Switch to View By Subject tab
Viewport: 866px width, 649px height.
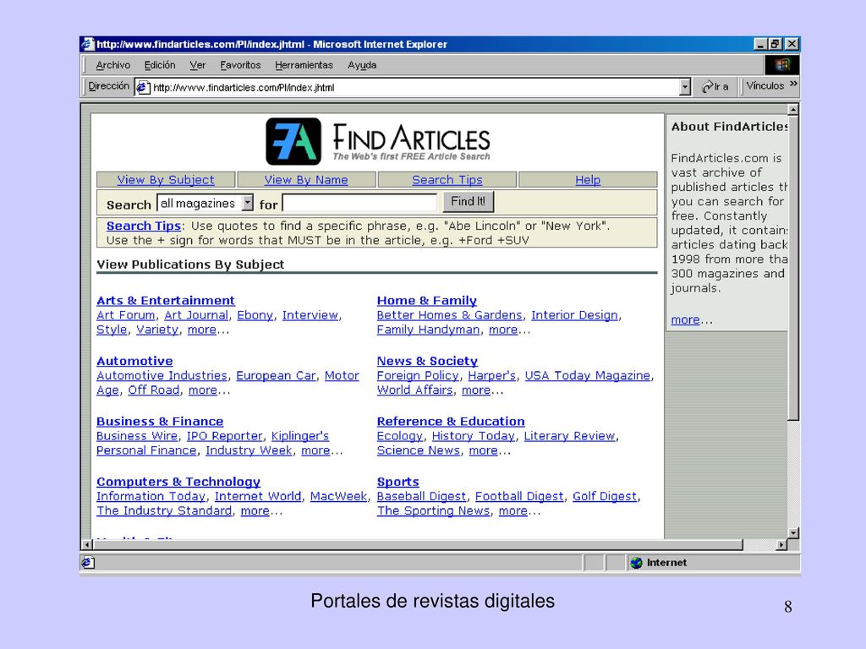tap(166, 180)
